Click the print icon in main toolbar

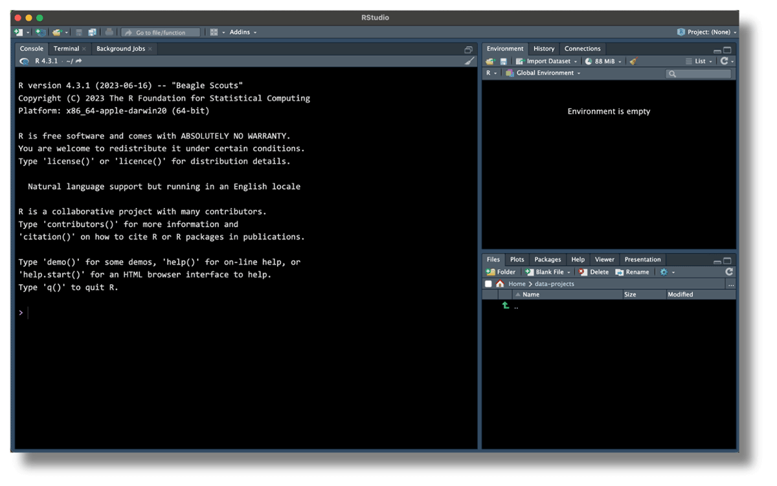[x=109, y=32]
